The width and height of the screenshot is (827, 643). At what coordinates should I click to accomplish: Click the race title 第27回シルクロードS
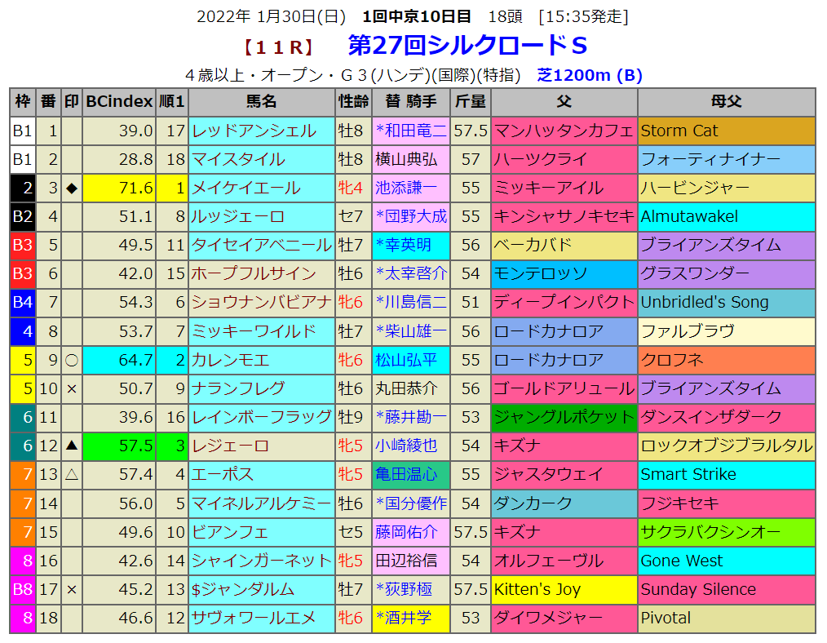tap(467, 44)
